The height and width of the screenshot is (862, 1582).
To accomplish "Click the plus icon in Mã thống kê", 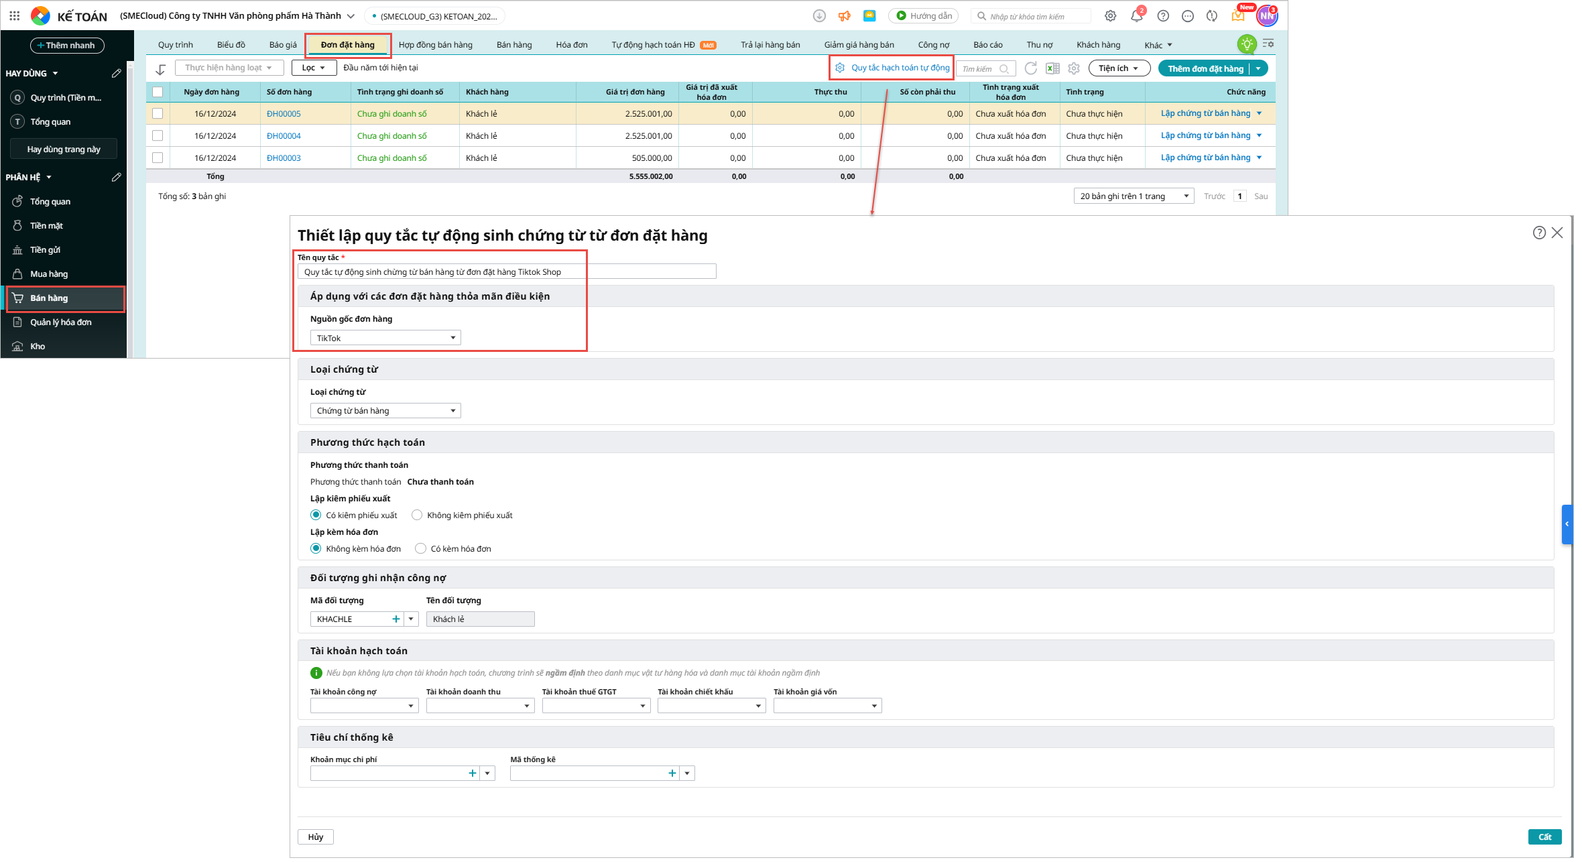I will click(x=672, y=774).
